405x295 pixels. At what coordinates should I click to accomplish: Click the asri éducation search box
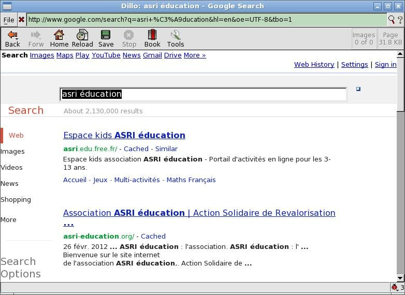203,94
